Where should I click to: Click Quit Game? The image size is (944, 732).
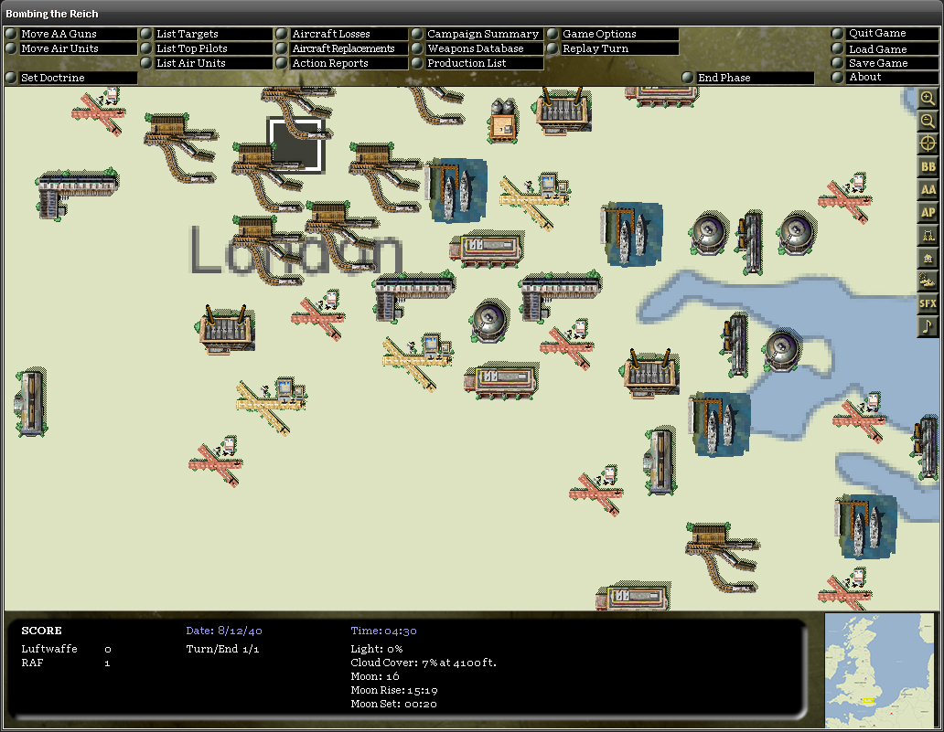[885, 33]
